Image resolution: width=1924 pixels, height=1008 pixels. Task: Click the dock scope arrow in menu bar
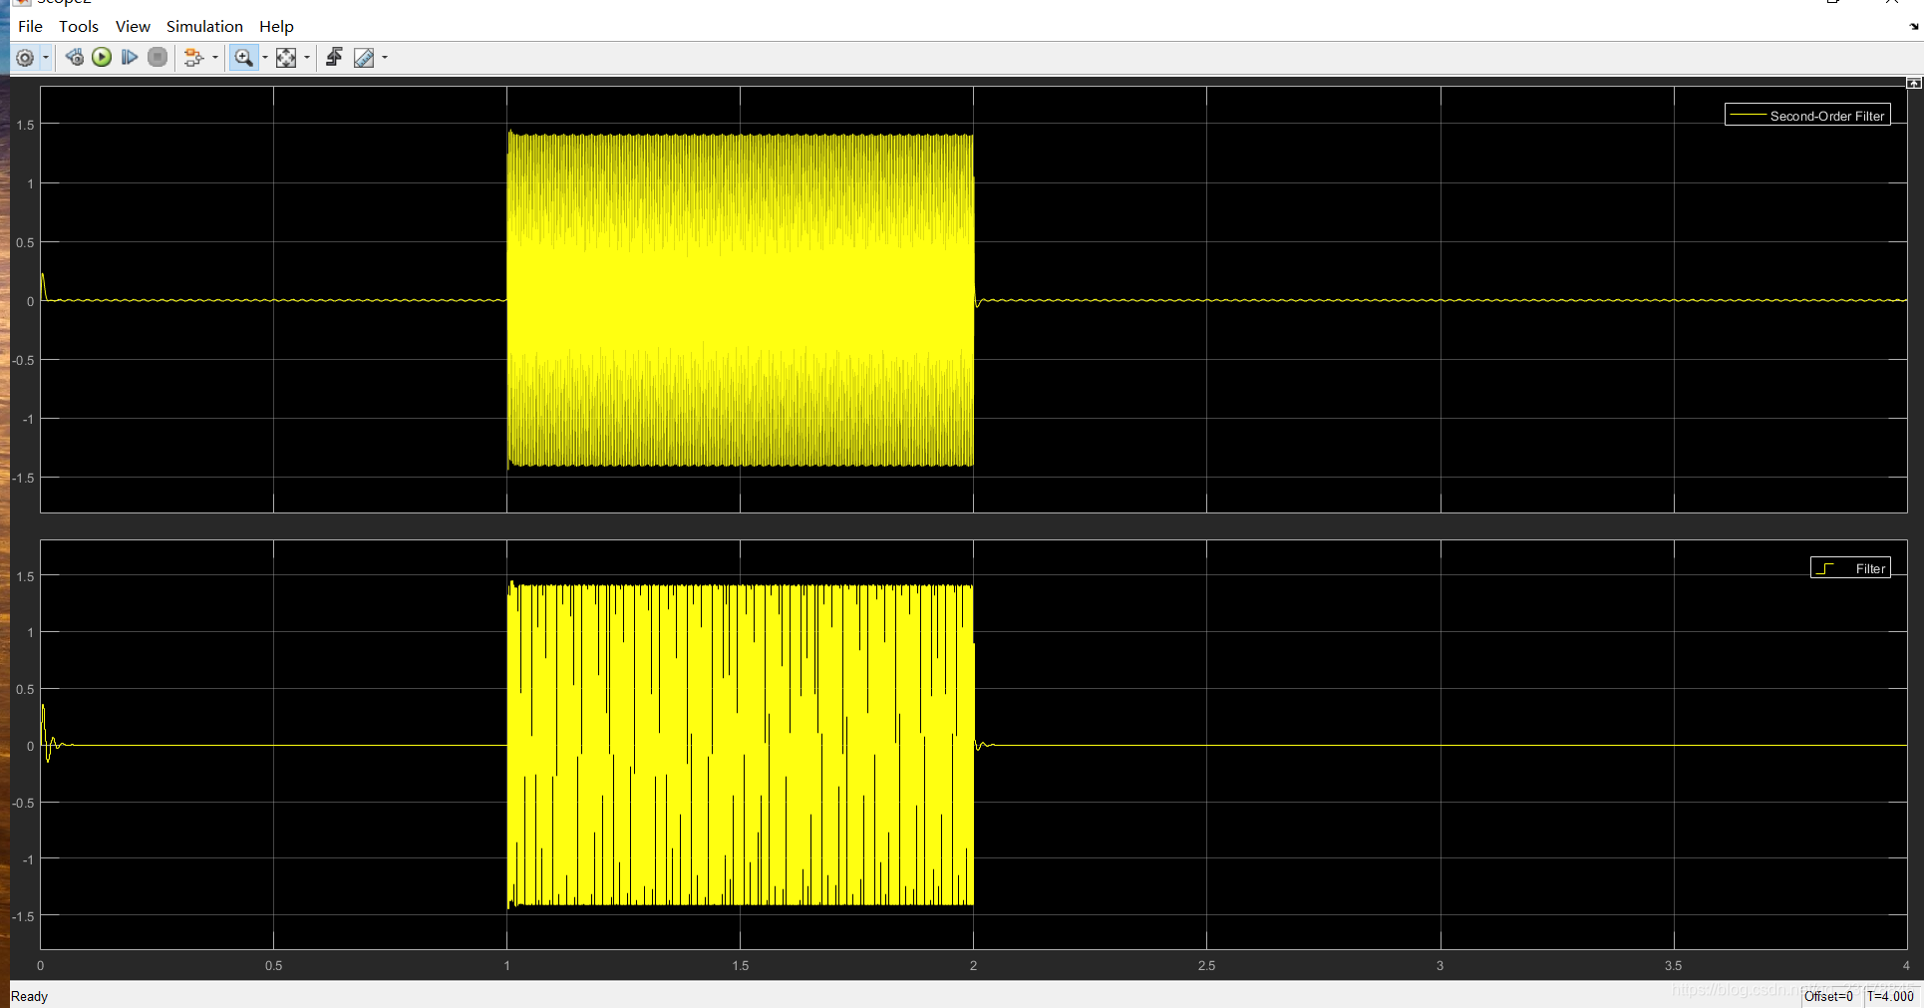click(x=1913, y=27)
